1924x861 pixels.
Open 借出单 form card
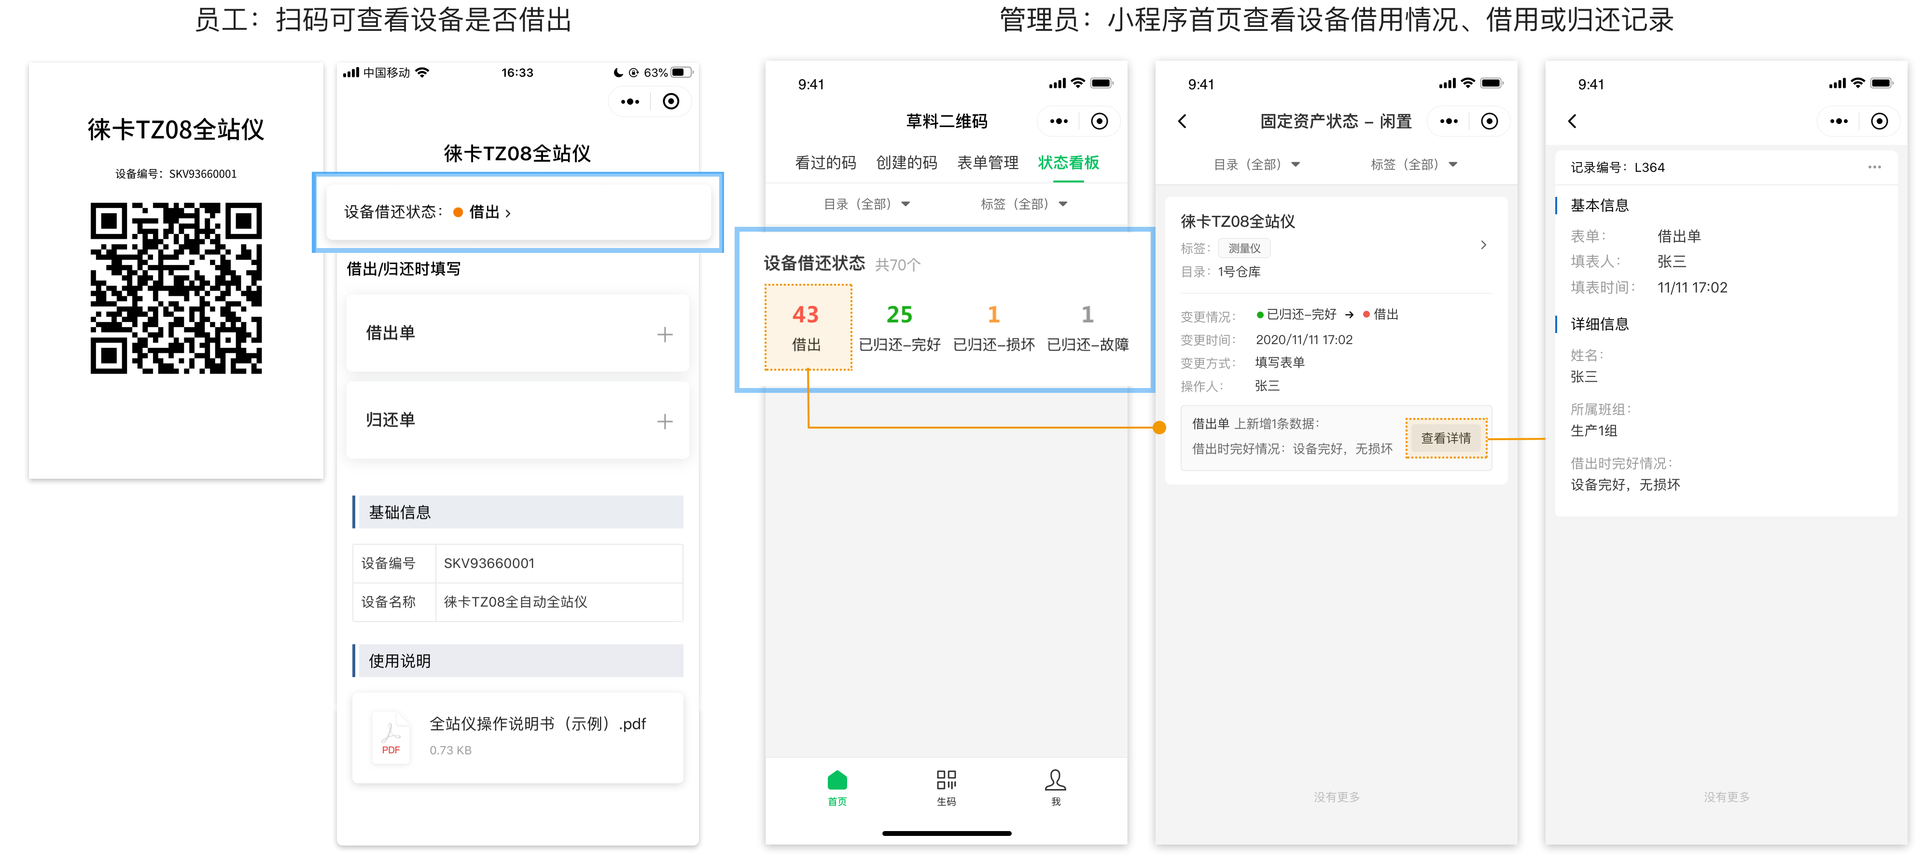point(517,334)
